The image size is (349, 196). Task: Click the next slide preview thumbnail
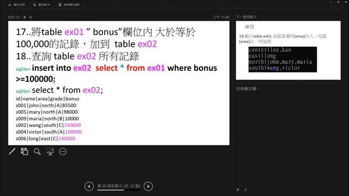click(288, 51)
